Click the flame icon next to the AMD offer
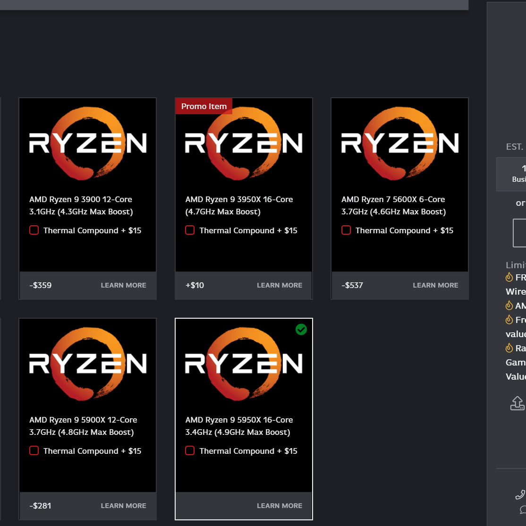This screenshot has height=526, width=526. coord(509,305)
